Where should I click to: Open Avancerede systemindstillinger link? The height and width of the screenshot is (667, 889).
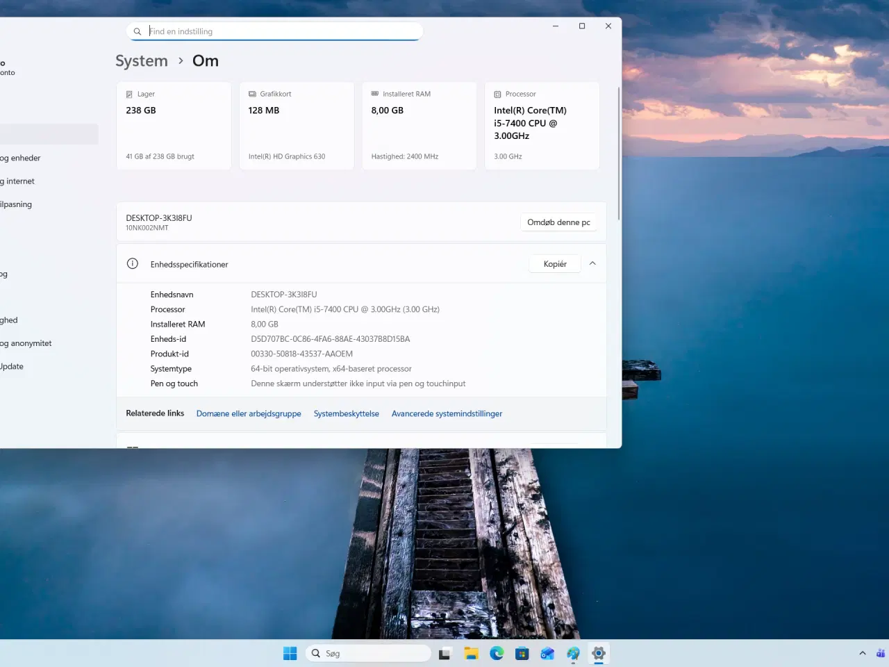tap(447, 413)
